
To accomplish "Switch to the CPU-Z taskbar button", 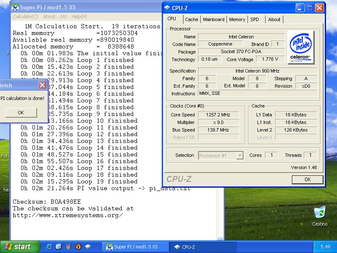I will (203, 247).
